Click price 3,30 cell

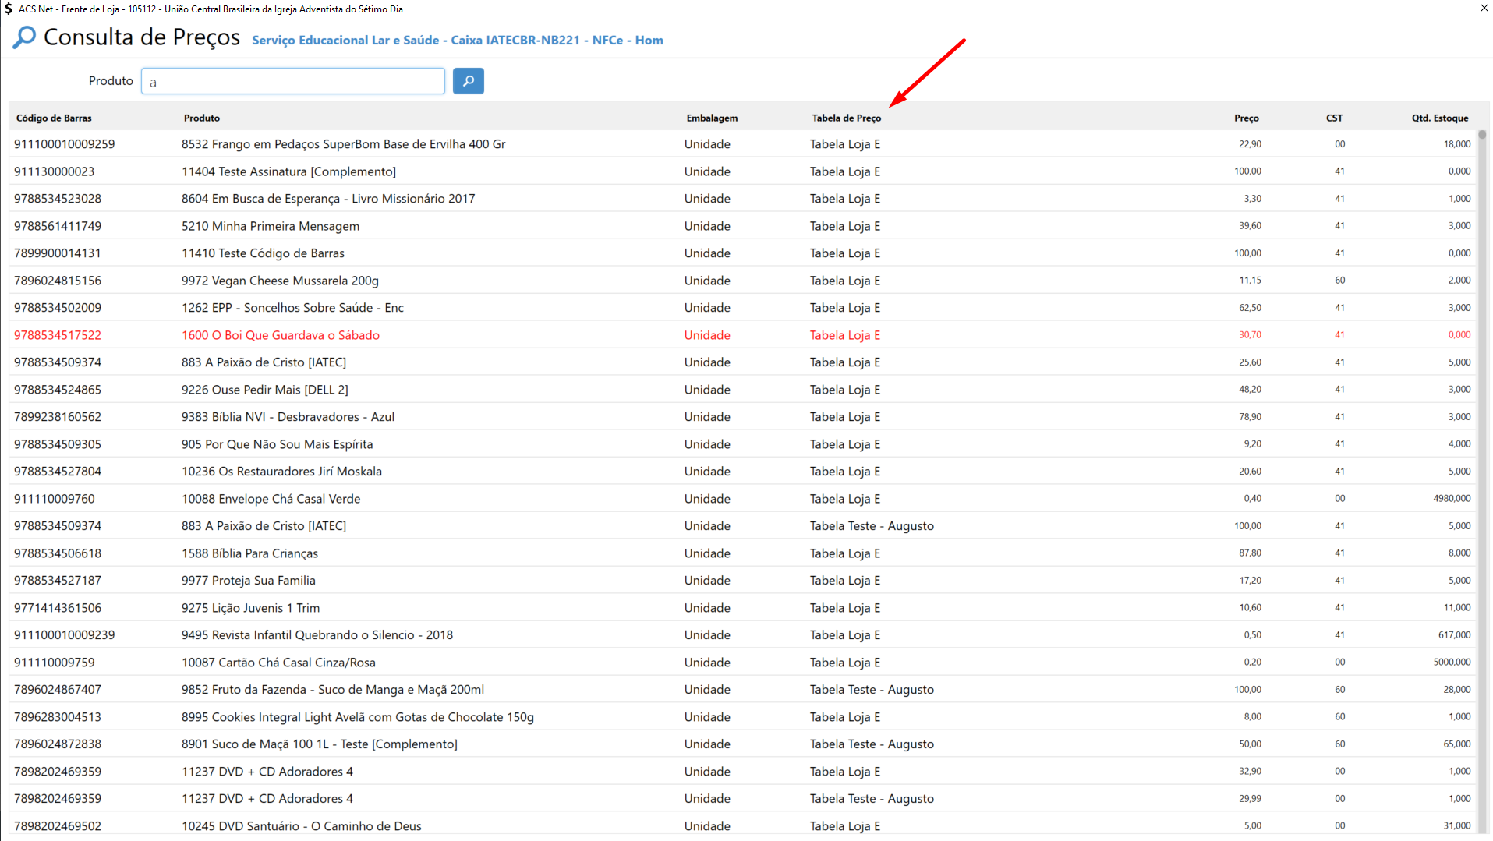pyautogui.click(x=1252, y=199)
